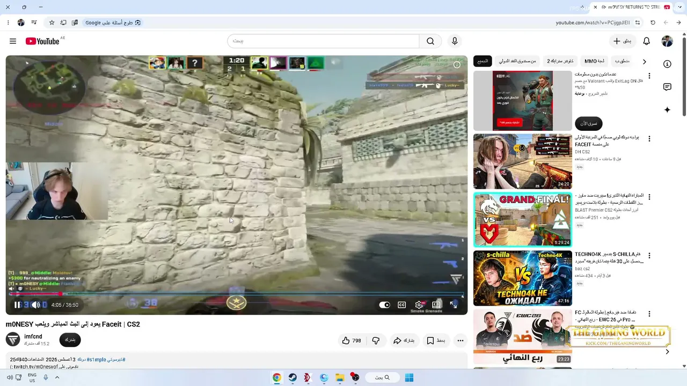Open the notifications bell
Viewport: 687px width, 386px height.
pos(647,41)
